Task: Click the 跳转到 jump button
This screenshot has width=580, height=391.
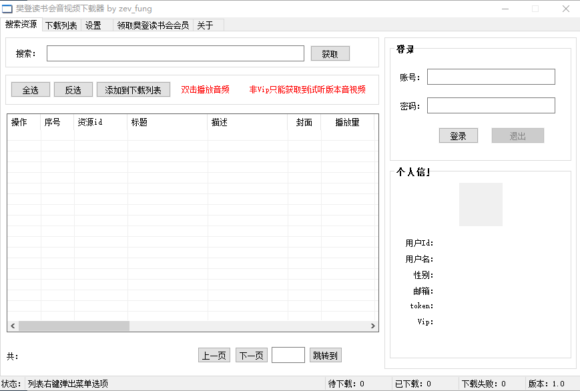Action: click(x=325, y=355)
